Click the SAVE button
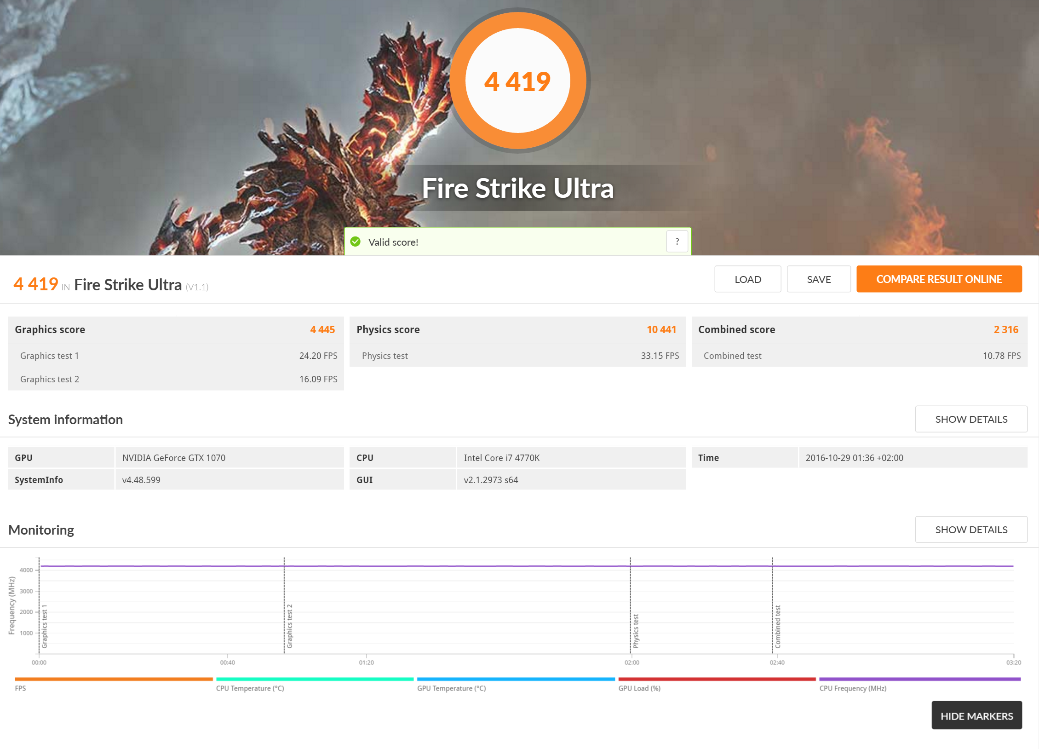The height and width of the screenshot is (749, 1039). coord(818,279)
